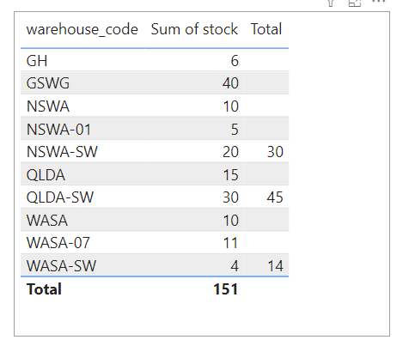The image size is (409, 346).
Task: Select the QLDA-SW row label
Action: pyautogui.click(x=60, y=197)
